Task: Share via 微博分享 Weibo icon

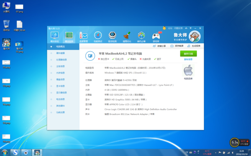Action: [x=159, y=46]
